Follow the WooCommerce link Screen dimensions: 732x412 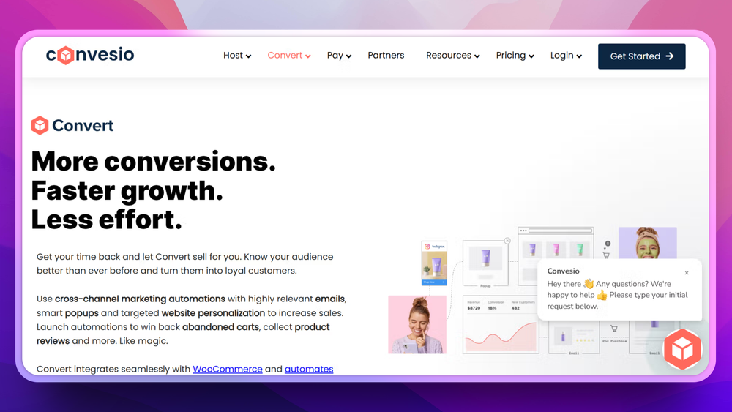(228, 369)
